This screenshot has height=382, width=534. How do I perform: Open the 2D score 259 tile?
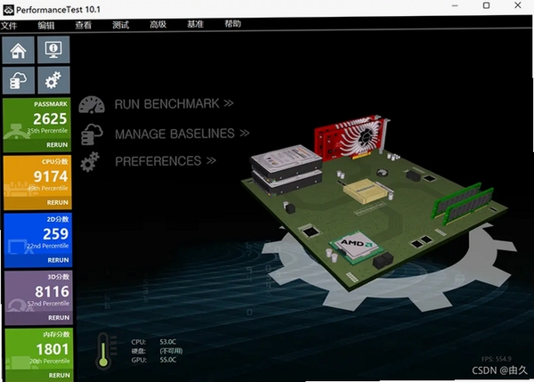click(x=37, y=240)
